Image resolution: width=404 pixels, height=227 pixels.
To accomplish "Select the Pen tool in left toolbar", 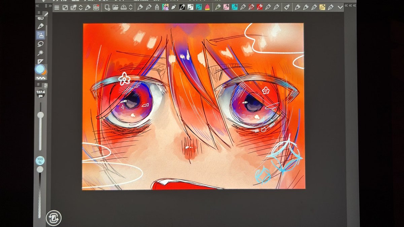I will coord(41,26).
